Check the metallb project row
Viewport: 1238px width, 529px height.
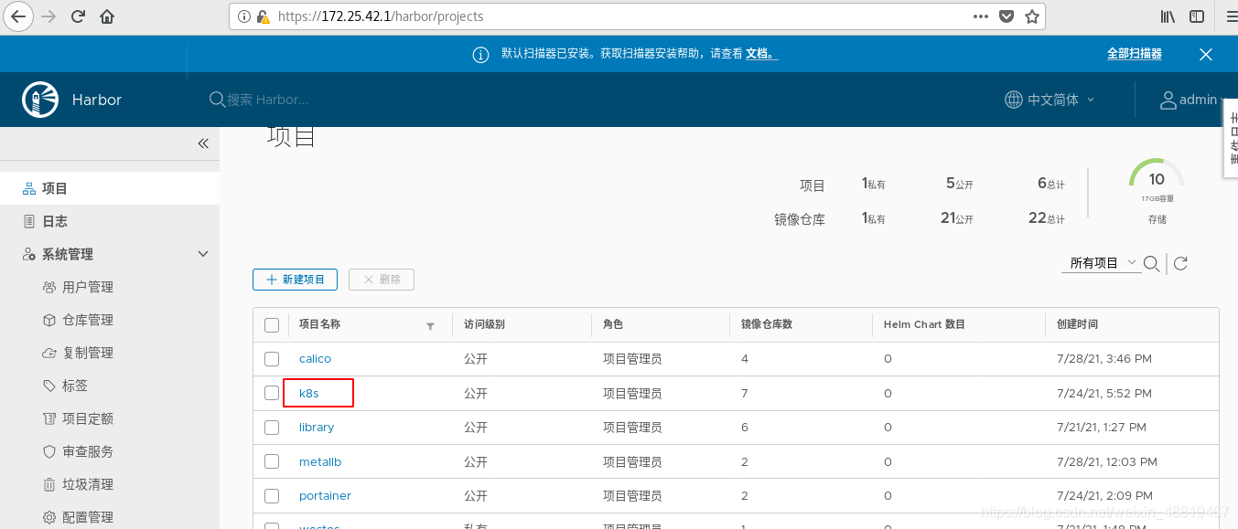272,461
